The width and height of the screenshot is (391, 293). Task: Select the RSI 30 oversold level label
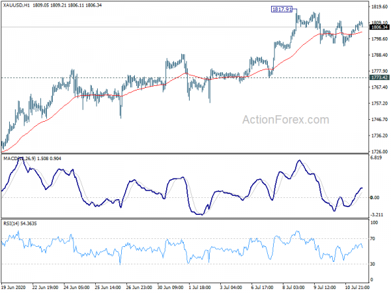coord(374,264)
